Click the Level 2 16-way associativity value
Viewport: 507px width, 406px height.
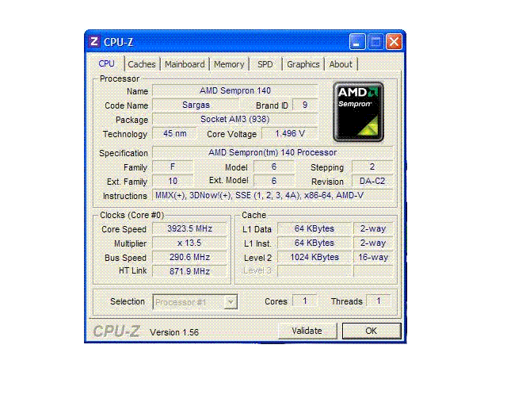373,257
